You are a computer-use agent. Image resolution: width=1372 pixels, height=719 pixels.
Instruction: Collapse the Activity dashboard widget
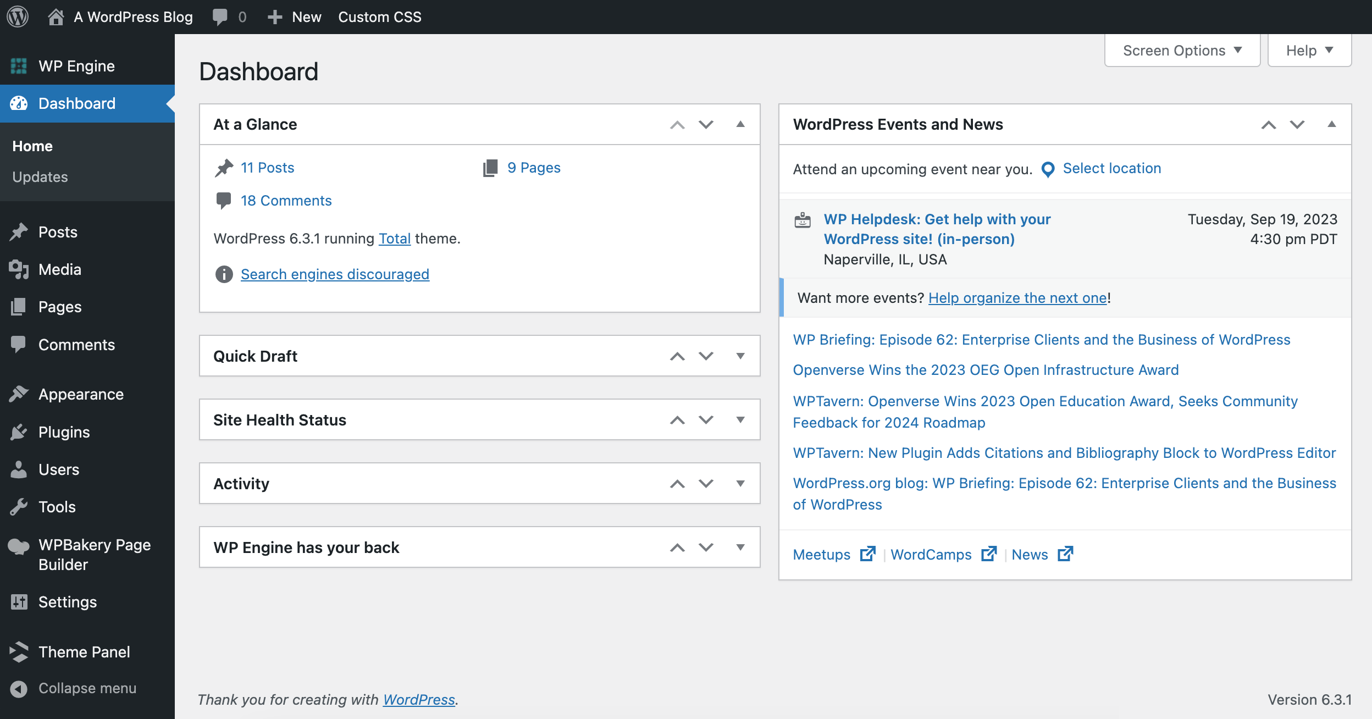tap(740, 483)
